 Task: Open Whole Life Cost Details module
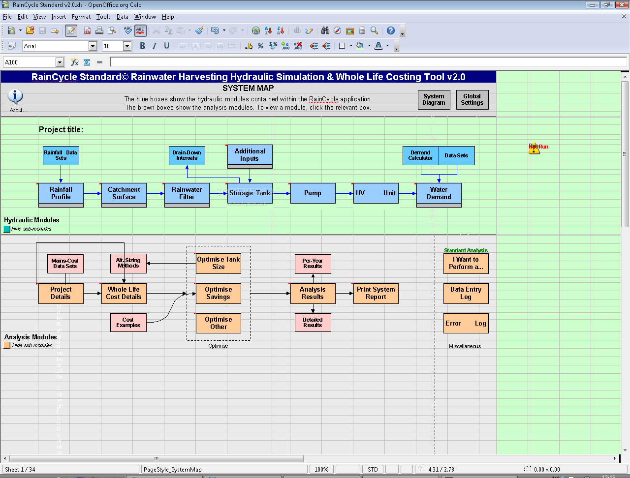click(124, 293)
